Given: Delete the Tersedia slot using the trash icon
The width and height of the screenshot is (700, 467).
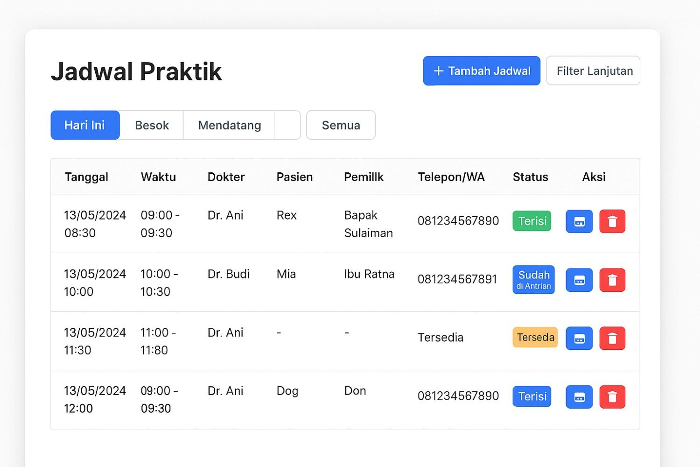Looking at the screenshot, I should coord(612,338).
